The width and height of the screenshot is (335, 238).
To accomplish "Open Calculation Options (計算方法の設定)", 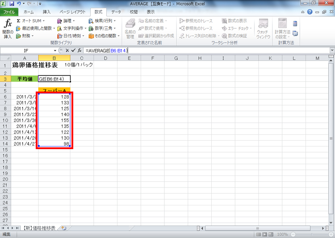I will pos(282,29).
